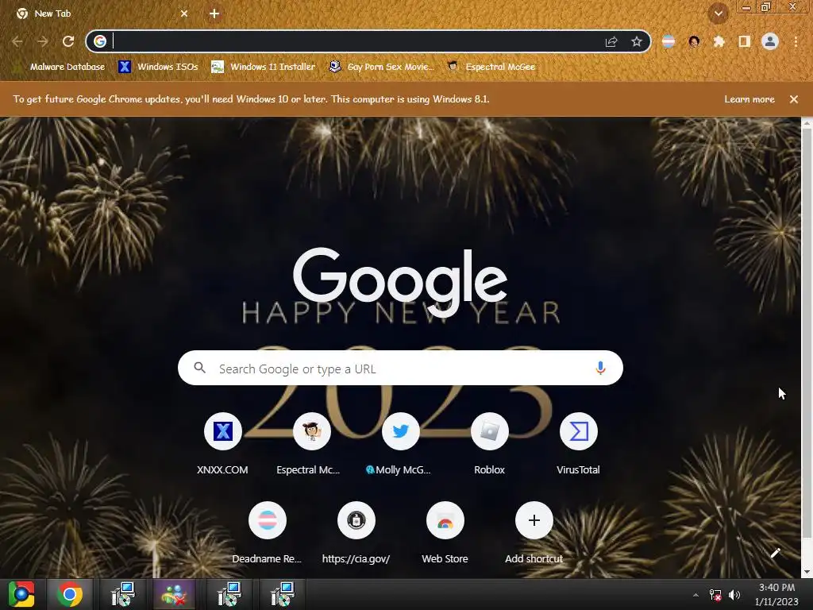The image size is (813, 610).
Task: Open the Espectral Mc... shortcut
Action: click(x=311, y=444)
